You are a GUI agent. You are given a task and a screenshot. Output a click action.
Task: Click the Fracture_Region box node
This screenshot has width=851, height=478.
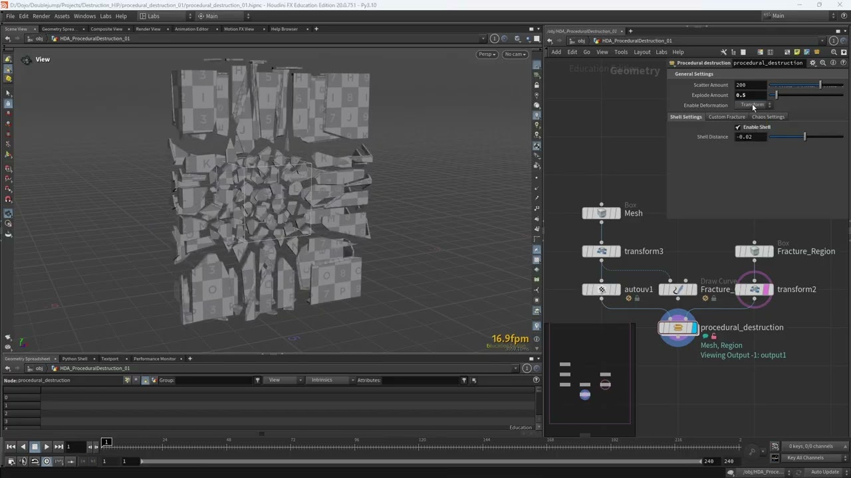[x=754, y=252]
